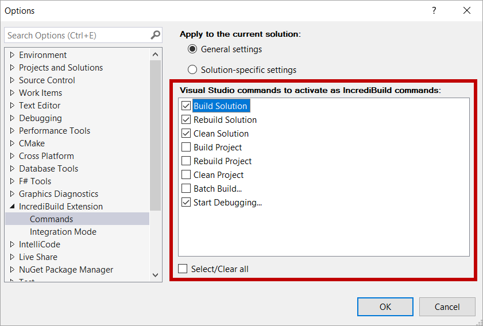
Task: Select the Debugging options category
Action: point(40,118)
